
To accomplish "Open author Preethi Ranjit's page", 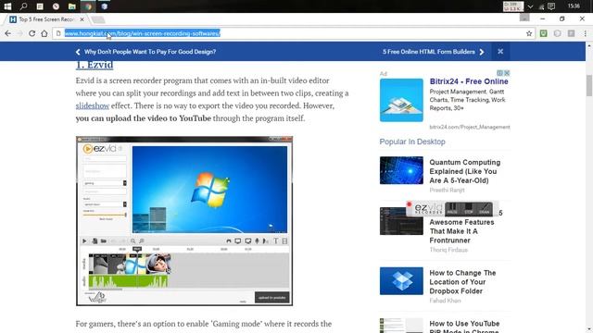I will [x=447, y=190].
